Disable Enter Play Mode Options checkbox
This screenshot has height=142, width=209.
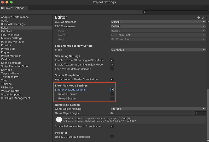coord(112,90)
